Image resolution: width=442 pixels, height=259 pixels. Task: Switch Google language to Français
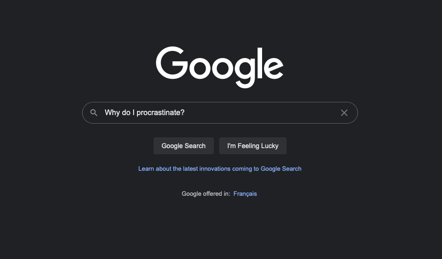[245, 194]
